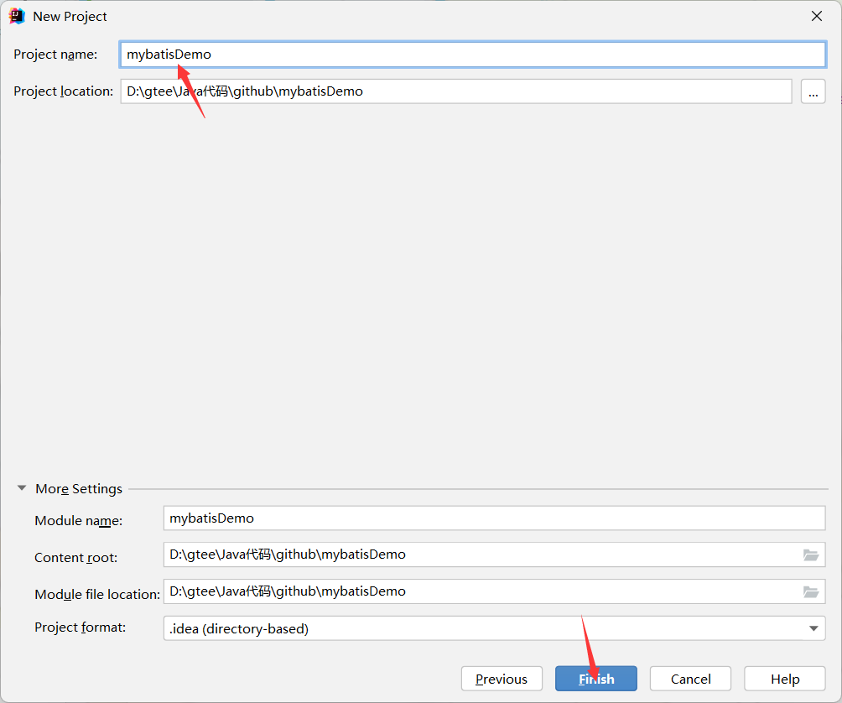Image resolution: width=842 pixels, height=703 pixels.
Task: Click the Project name label
Action: tap(55, 55)
